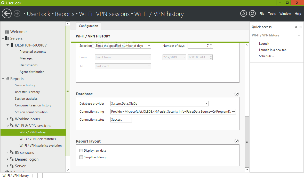Open the Window menu
This screenshot has height=179, width=304.
pyautogui.click(x=285, y=14)
